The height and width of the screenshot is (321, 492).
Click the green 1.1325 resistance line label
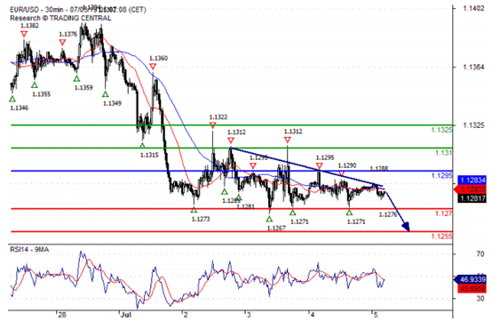click(441, 130)
